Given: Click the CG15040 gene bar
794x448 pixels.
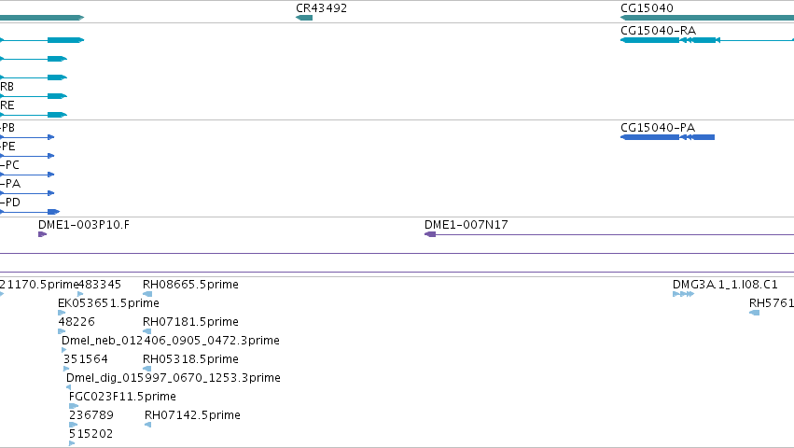Looking at the screenshot, I should coord(707,18).
